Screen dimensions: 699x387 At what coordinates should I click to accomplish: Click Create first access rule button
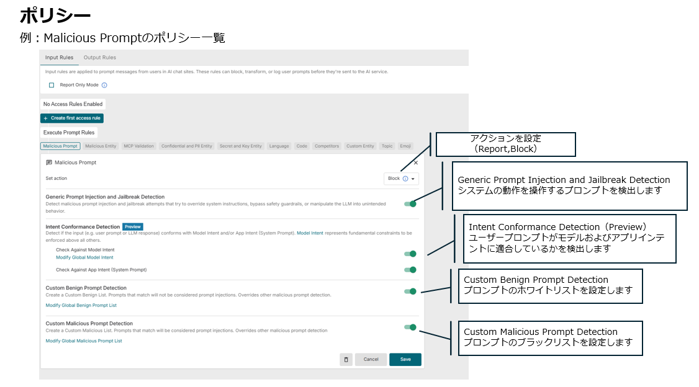[x=72, y=118]
